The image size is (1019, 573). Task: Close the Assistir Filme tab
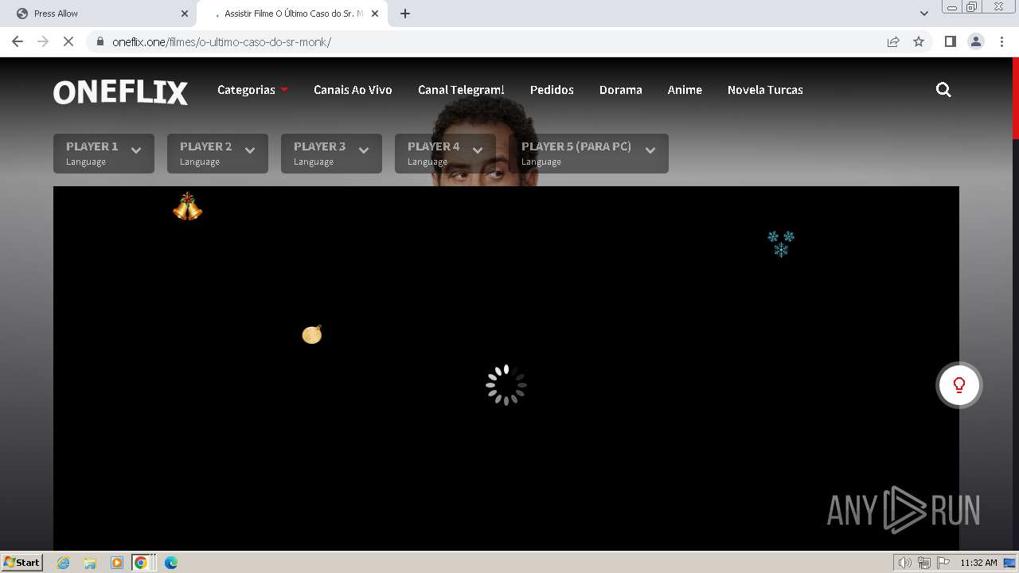375,14
